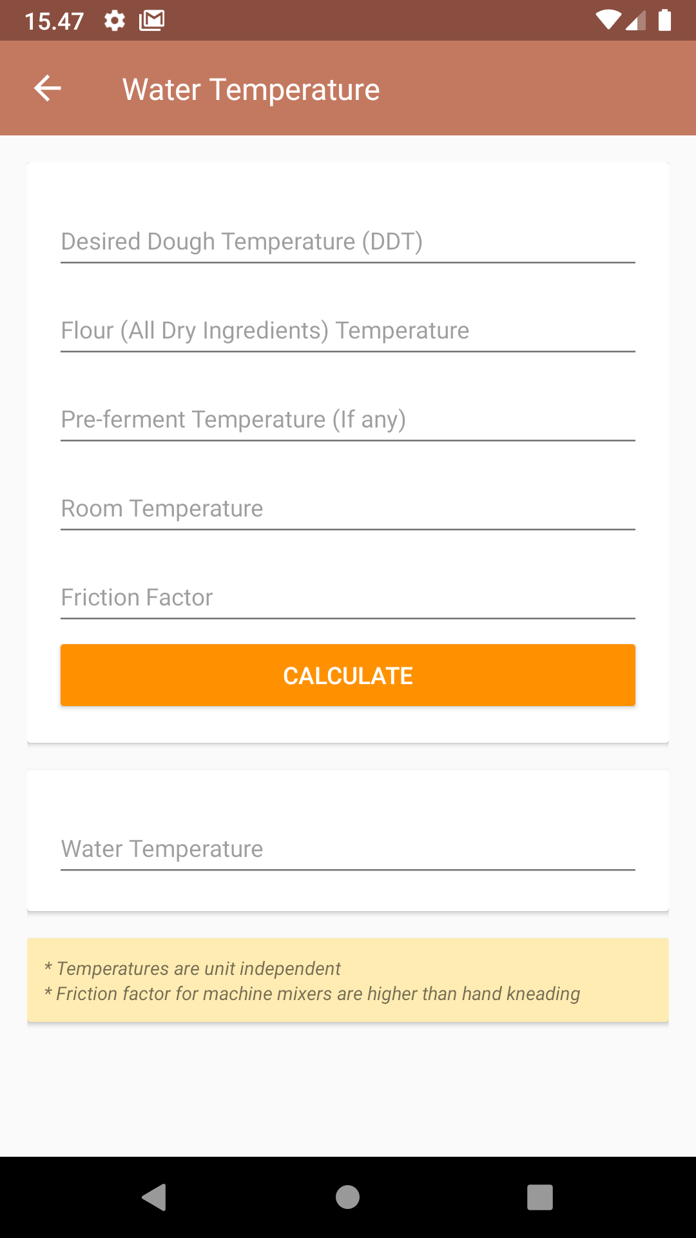Tap the back arrow icon
This screenshot has width=696, height=1238.
point(48,88)
